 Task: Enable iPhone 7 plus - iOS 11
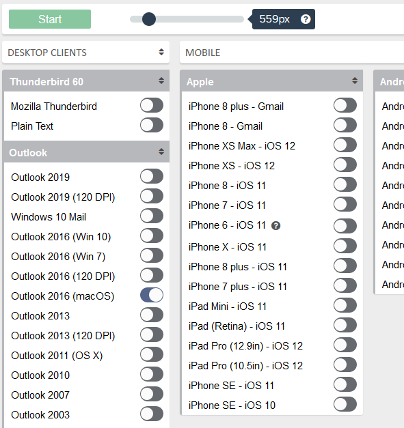(345, 285)
